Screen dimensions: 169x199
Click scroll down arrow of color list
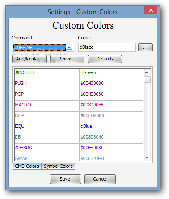147,157
